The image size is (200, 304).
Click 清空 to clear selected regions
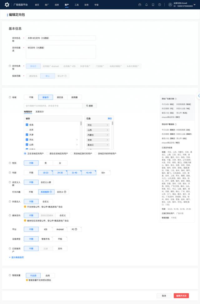tap(109, 119)
